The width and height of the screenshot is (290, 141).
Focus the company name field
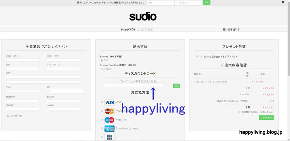23,69
